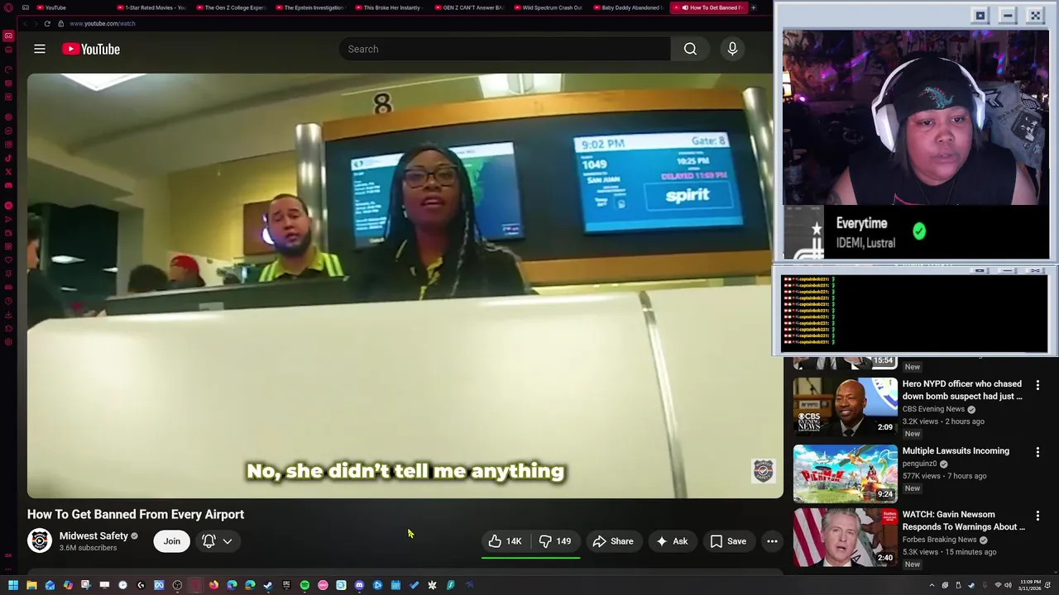Open the 9:24 Pokemon video thumbnail
1059x595 pixels.
(845, 474)
